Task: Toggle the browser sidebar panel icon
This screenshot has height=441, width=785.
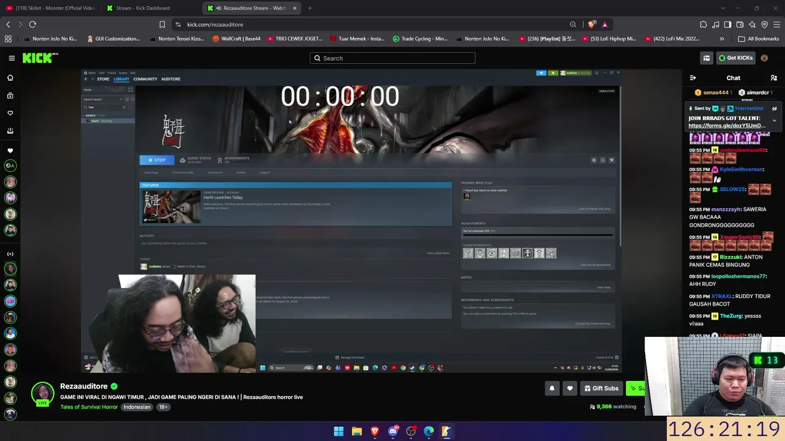Action: (x=727, y=24)
